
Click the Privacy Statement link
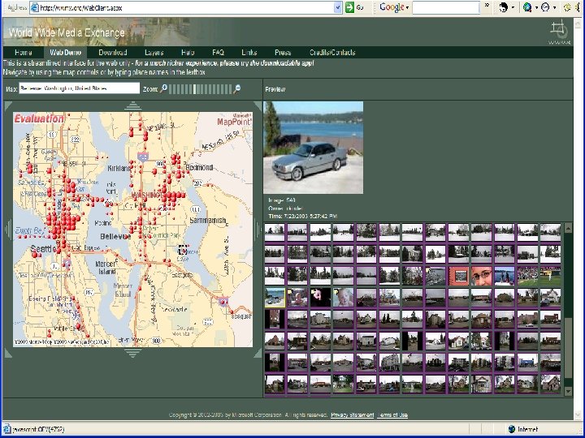pyautogui.click(x=351, y=415)
